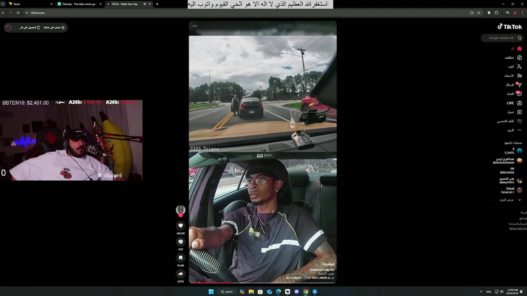
Task: Open creator kcreload's profile name
Action: pyautogui.click(x=328, y=264)
